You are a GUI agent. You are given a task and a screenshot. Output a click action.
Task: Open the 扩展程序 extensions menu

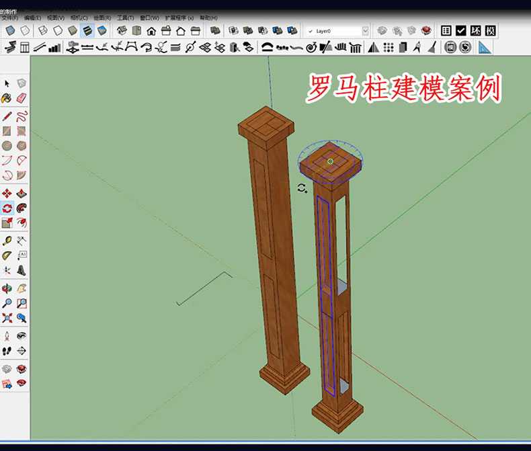[x=179, y=17]
